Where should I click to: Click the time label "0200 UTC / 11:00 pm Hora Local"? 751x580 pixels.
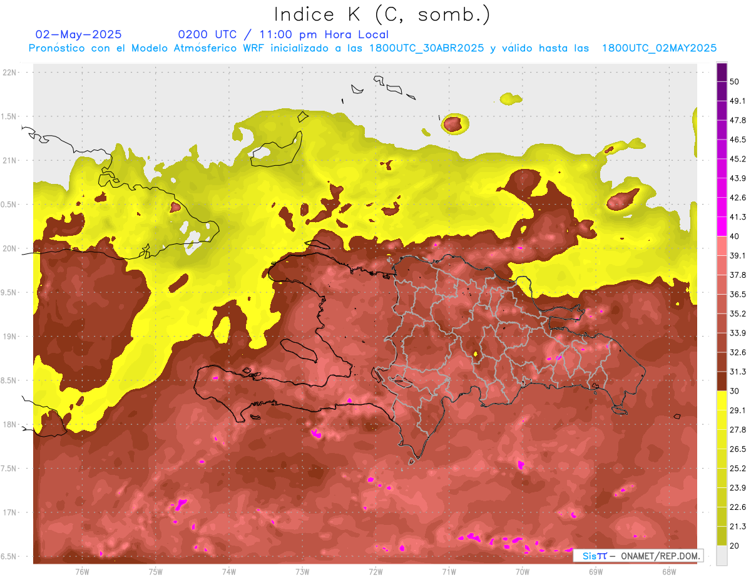point(284,34)
